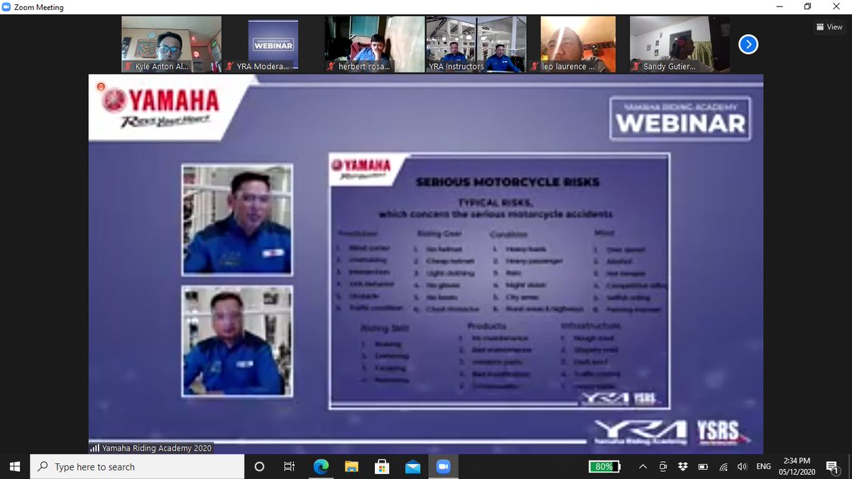Click the battery status tray icon
The width and height of the screenshot is (852, 479).
point(703,466)
